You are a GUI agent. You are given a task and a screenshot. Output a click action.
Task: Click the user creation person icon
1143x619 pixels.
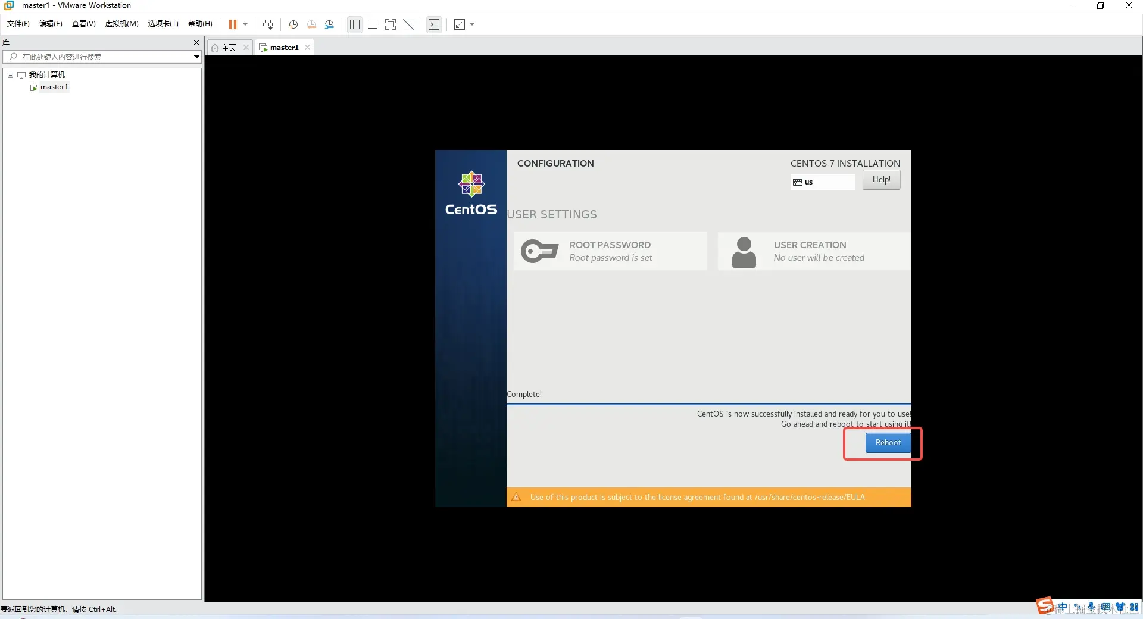tap(744, 252)
